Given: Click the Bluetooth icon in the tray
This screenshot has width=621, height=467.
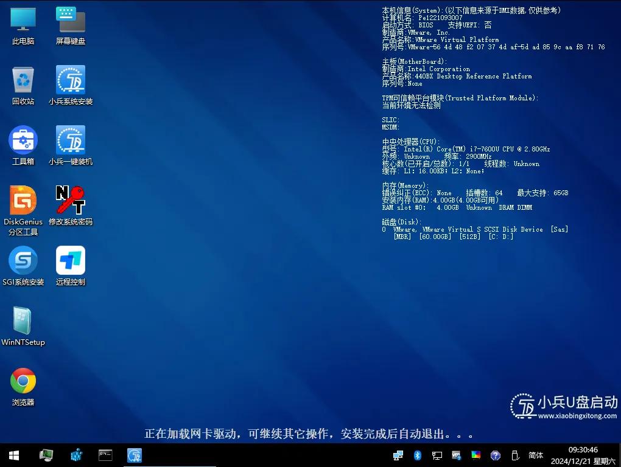Looking at the screenshot, I should 416,455.
